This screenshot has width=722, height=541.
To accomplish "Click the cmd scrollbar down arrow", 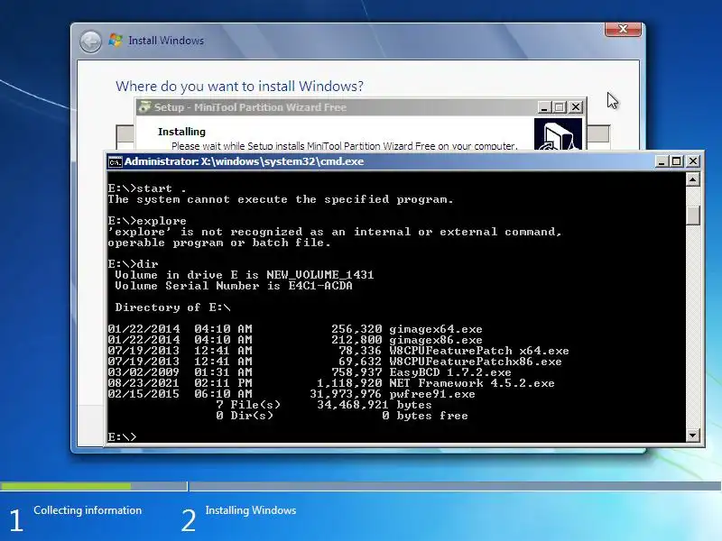I will pyautogui.click(x=693, y=435).
